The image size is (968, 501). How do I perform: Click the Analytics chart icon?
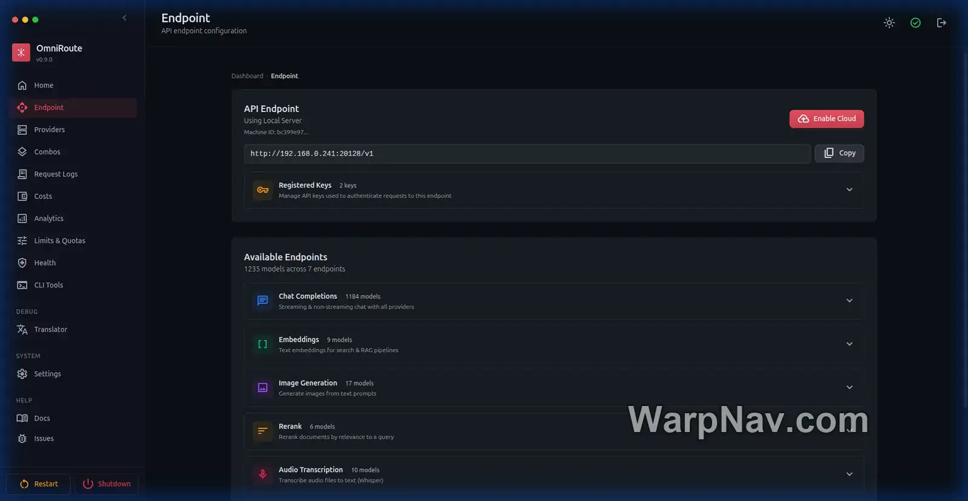pos(22,218)
